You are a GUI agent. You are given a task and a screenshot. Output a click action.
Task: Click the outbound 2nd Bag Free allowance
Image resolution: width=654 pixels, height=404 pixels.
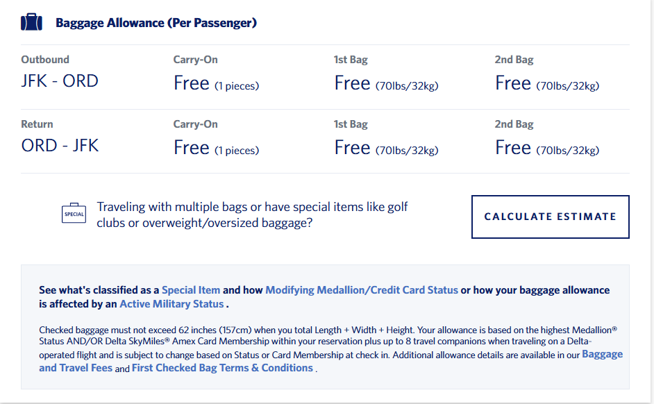547,84
